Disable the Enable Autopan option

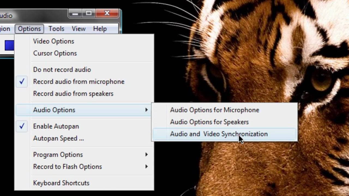[x=56, y=126]
